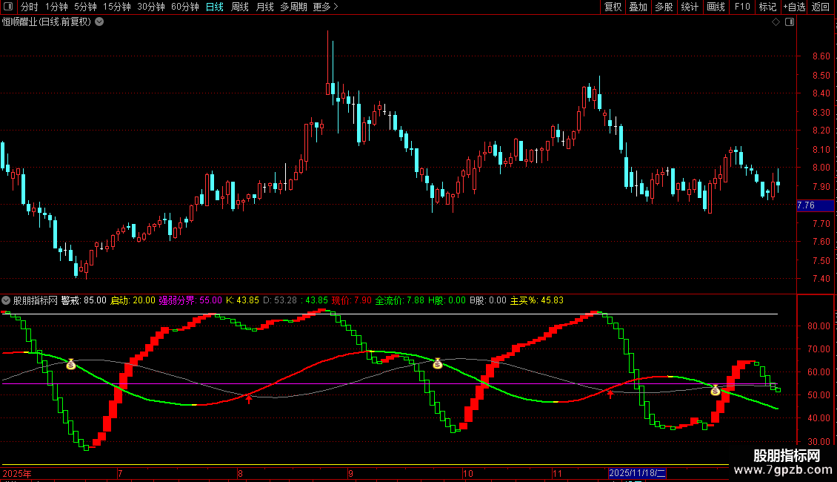Switch to 日线 daily chart
The height and width of the screenshot is (482, 837).
click(215, 7)
